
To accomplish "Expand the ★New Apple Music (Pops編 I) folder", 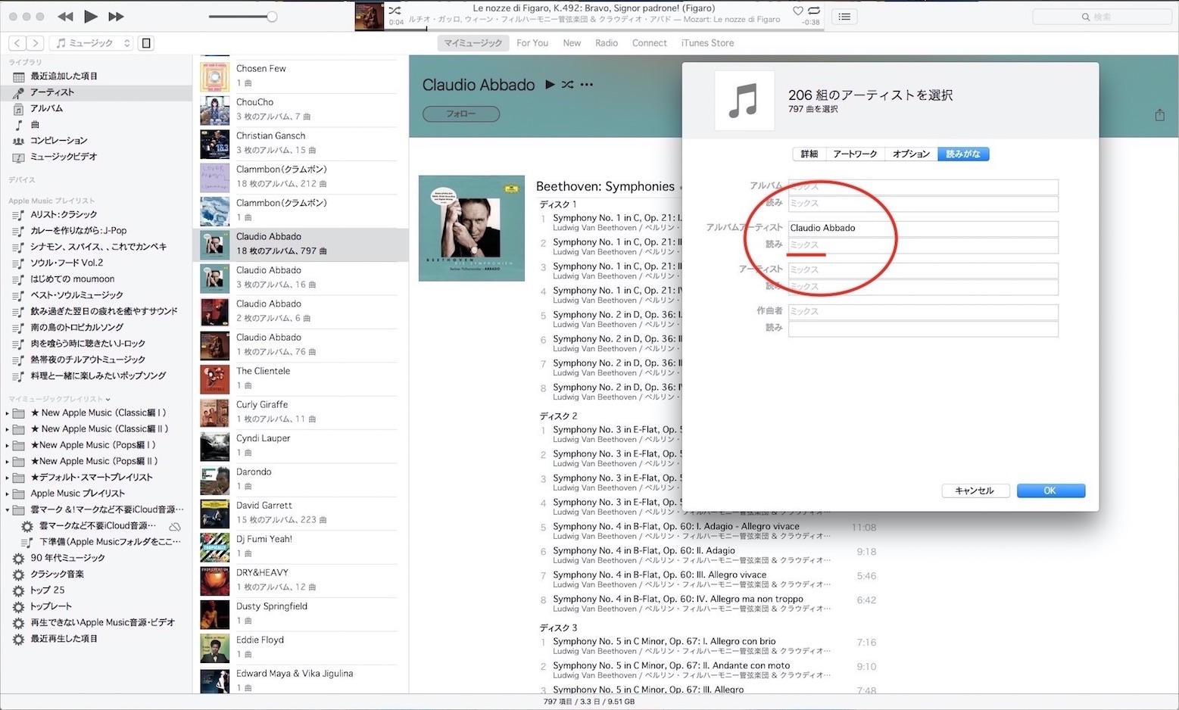I will (x=7, y=445).
